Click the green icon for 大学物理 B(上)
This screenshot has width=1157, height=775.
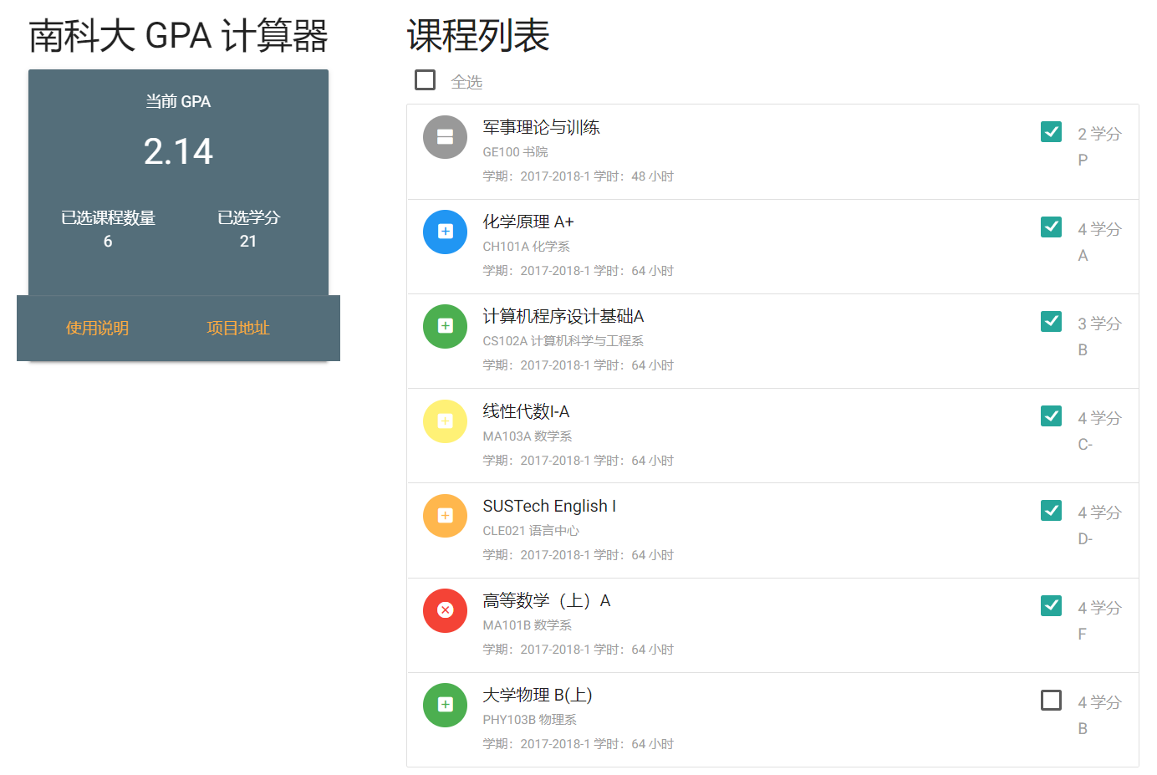point(445,705)
